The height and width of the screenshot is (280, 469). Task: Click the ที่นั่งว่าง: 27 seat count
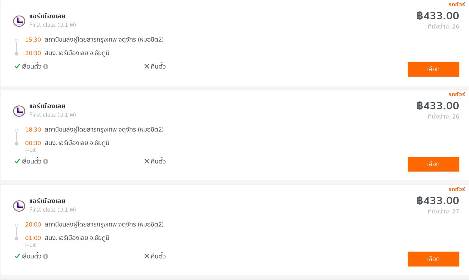coord(443,211)
